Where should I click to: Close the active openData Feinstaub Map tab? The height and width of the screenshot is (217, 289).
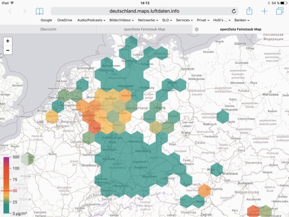click(x=197, y=29)
